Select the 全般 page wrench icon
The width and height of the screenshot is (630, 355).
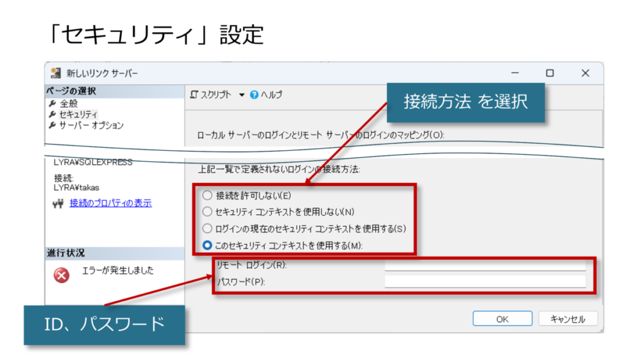[52, 104]
